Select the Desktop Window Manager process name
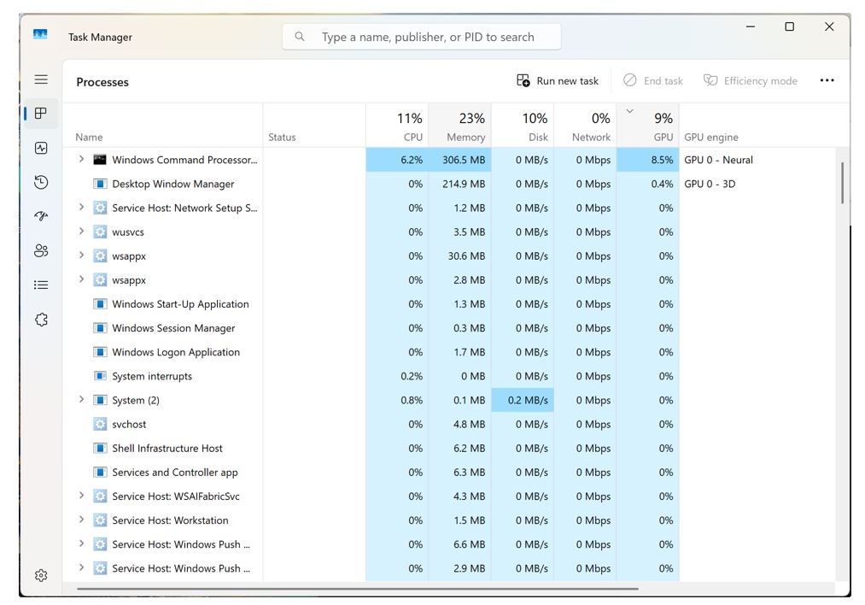 pyautogui.click(x=172, y=184)
